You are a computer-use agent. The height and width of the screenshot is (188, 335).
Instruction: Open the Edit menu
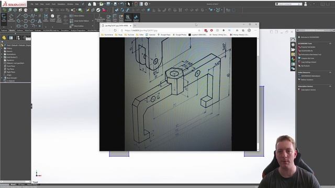(37, 4)
